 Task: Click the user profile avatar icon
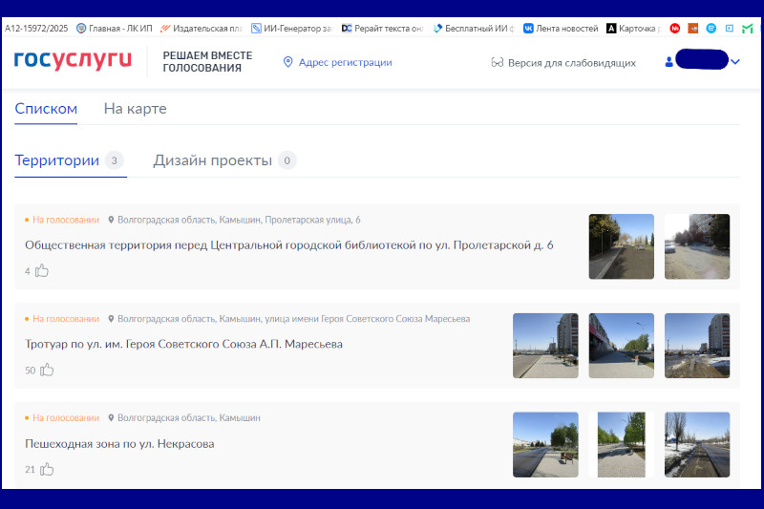point(668,62)
